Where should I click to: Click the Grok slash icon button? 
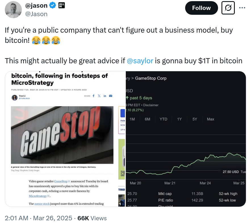click(x=227, y=8)
